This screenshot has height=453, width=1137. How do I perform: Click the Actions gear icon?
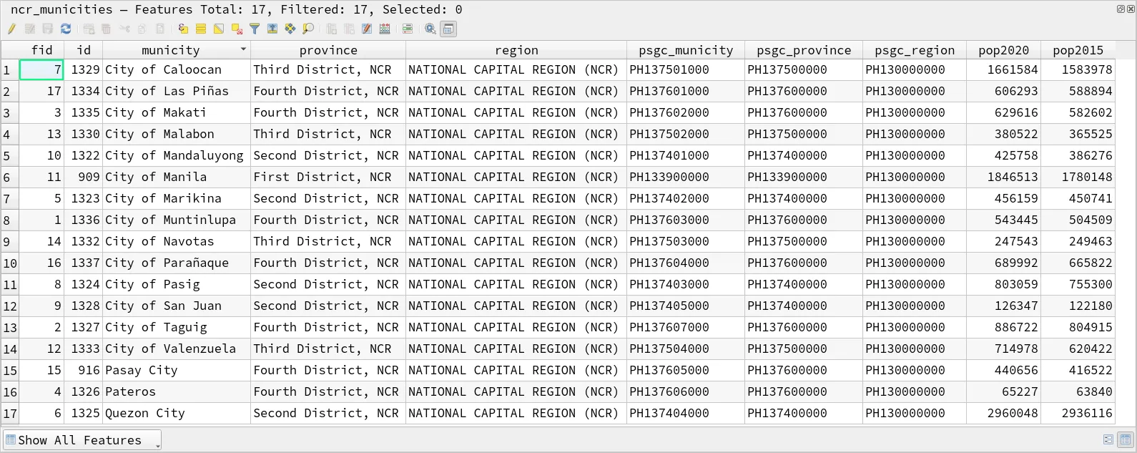click(x=430, y=29)
